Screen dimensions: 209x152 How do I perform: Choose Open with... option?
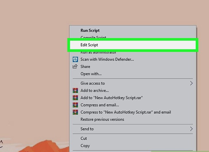click(133, 74)
